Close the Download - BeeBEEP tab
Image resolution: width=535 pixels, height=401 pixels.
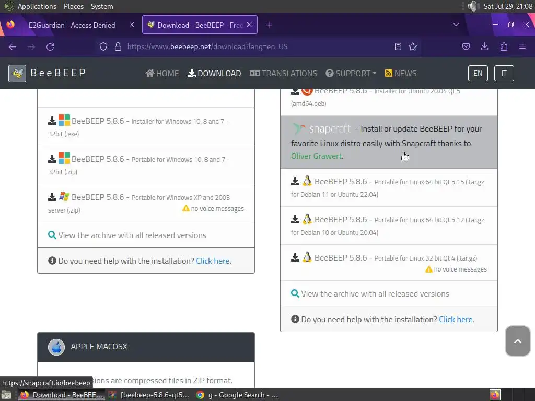tap(249, 25)
